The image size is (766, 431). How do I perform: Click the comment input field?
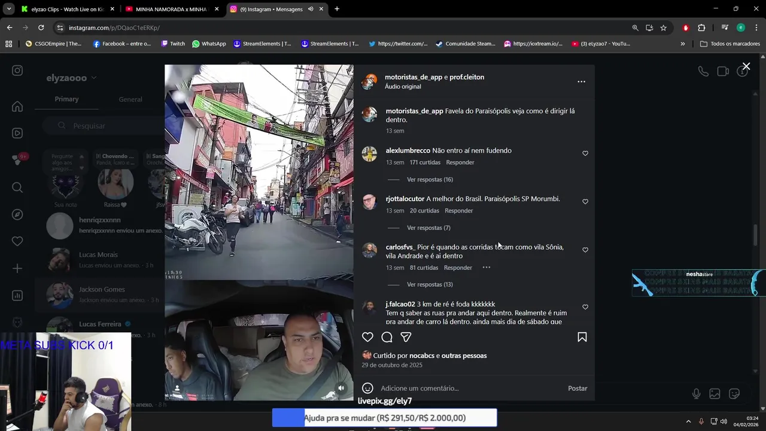tap(470, 388)
